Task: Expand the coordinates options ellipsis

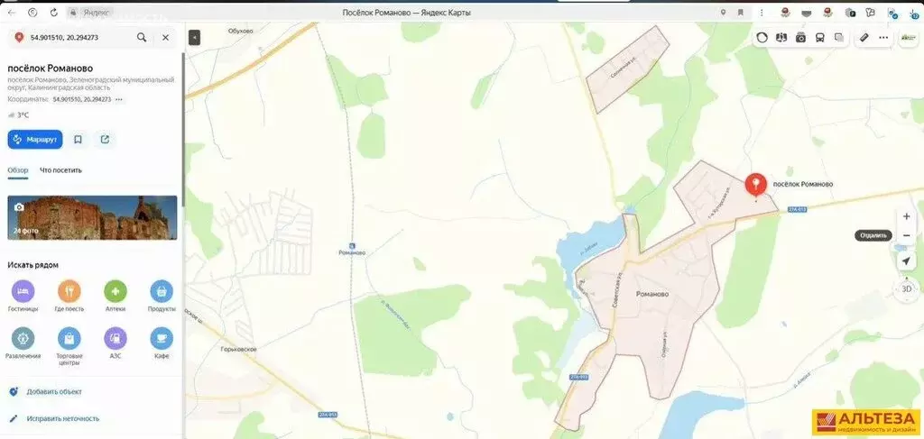Action: pyautogui.click(x=119, y=99)
